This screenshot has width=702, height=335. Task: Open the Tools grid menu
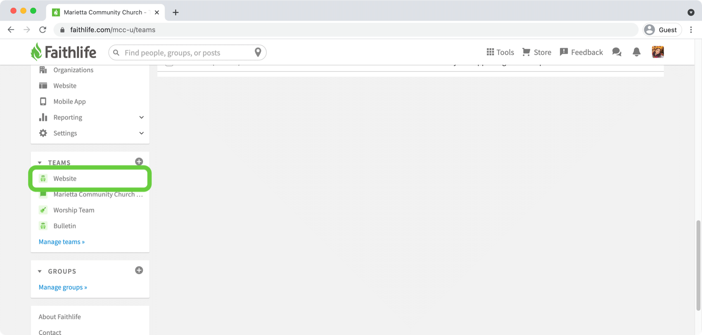click(x=500, y=52)
